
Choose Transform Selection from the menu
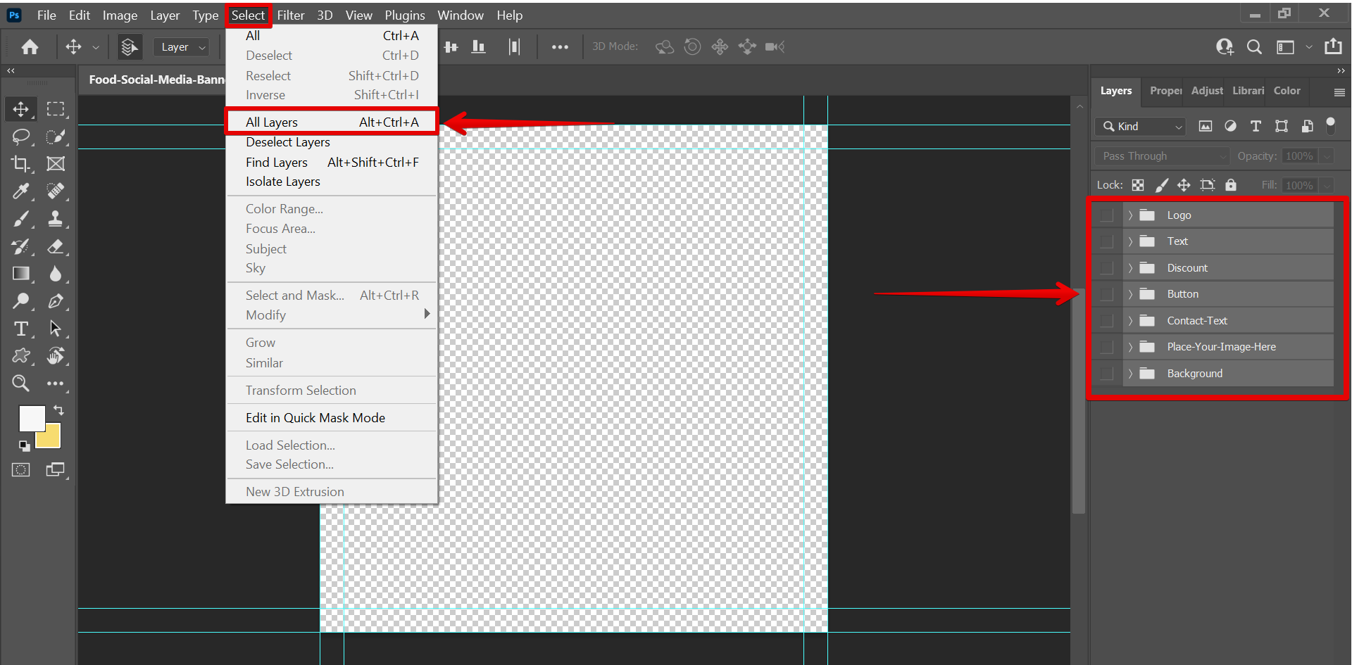[x=301, y=390]
